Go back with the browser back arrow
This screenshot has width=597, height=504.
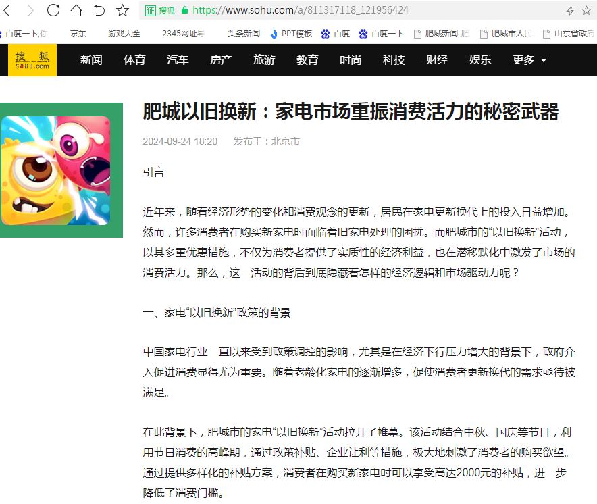7,10
